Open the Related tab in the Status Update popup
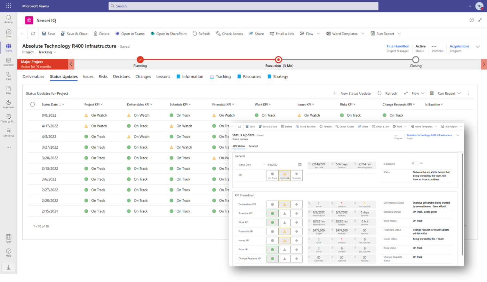Viewport: 487px width, 282px height. coord(253,146)
